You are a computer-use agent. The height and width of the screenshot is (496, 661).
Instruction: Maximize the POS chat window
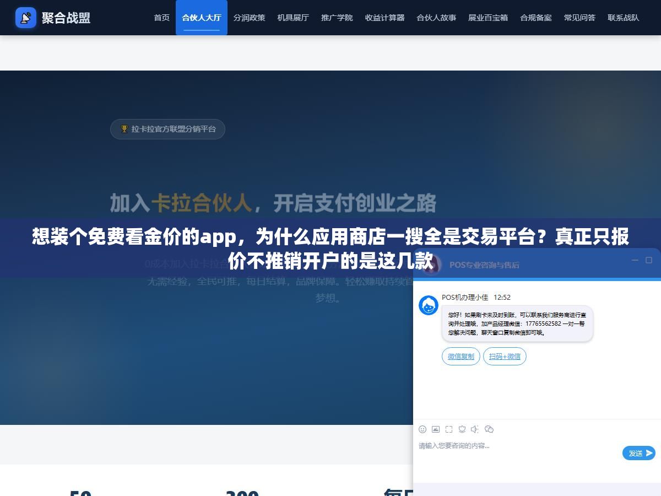[x=649, y=260]
